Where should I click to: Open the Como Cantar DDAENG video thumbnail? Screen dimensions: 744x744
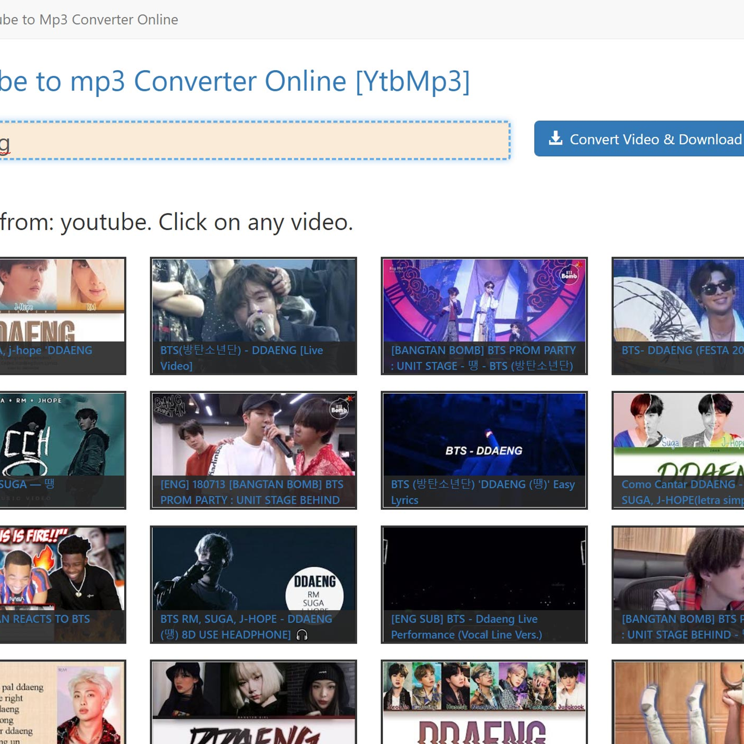[x=679, y=434]
